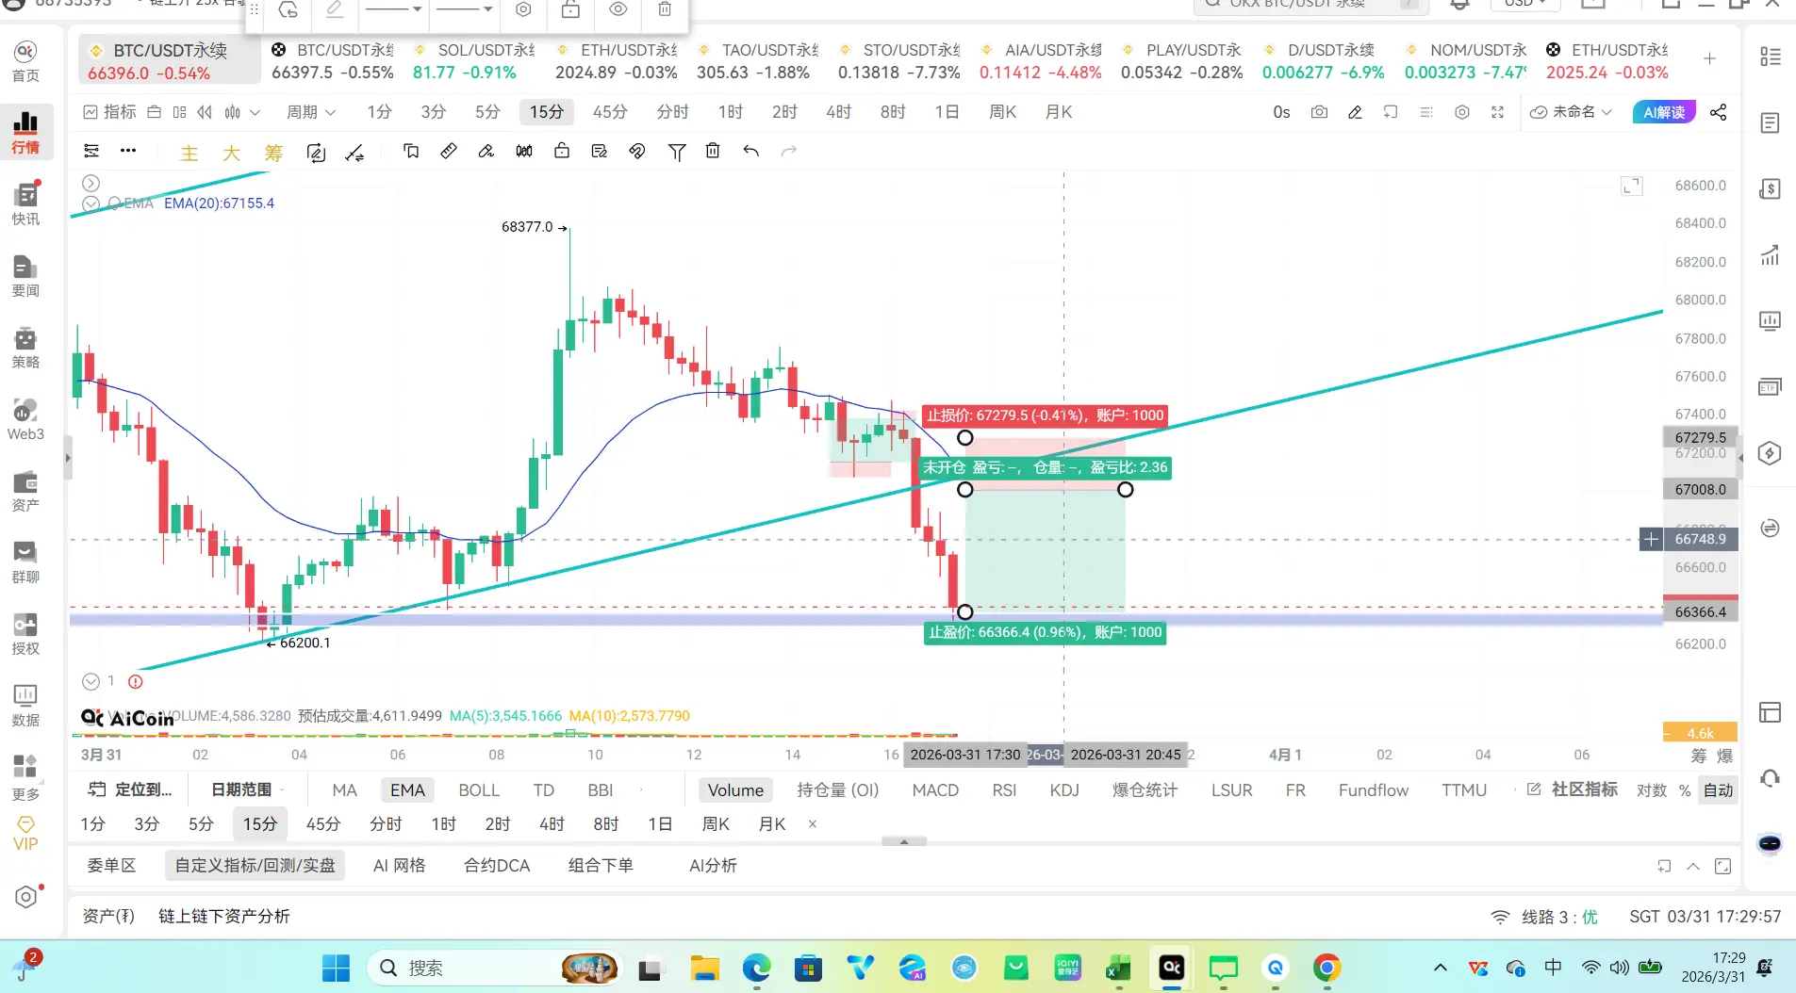This screenshot has width=1796, height=993.
Task: Undo the last drawing action
Action: click(x=750, y=151)
